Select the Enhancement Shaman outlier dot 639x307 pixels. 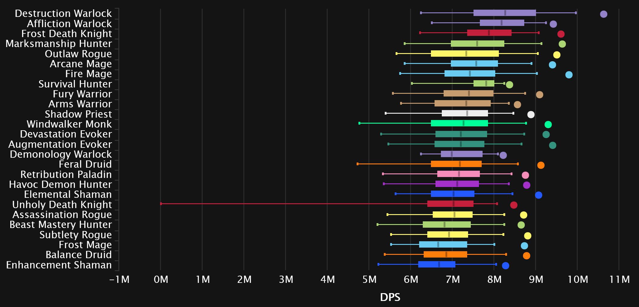(x=505, y=266)
